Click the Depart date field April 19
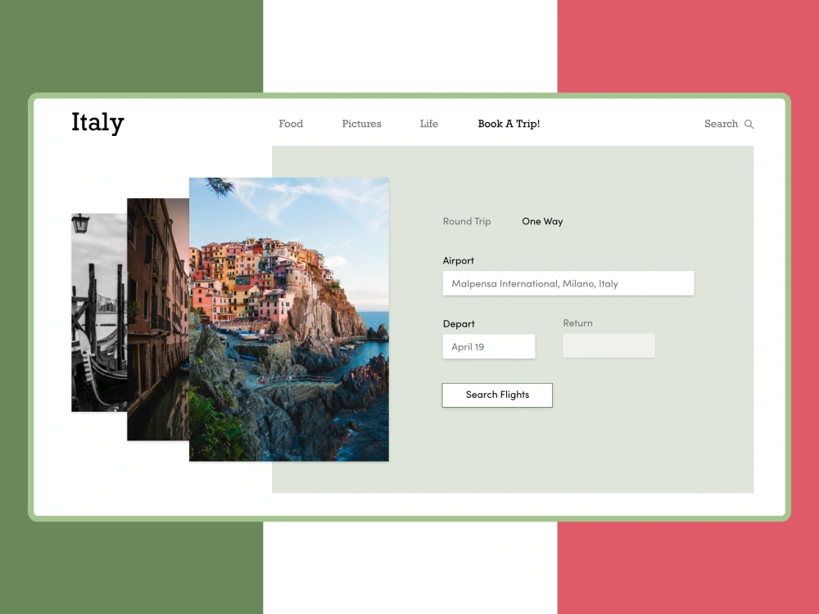The width and height of the screenshot is (819, 614). (489, 346)
